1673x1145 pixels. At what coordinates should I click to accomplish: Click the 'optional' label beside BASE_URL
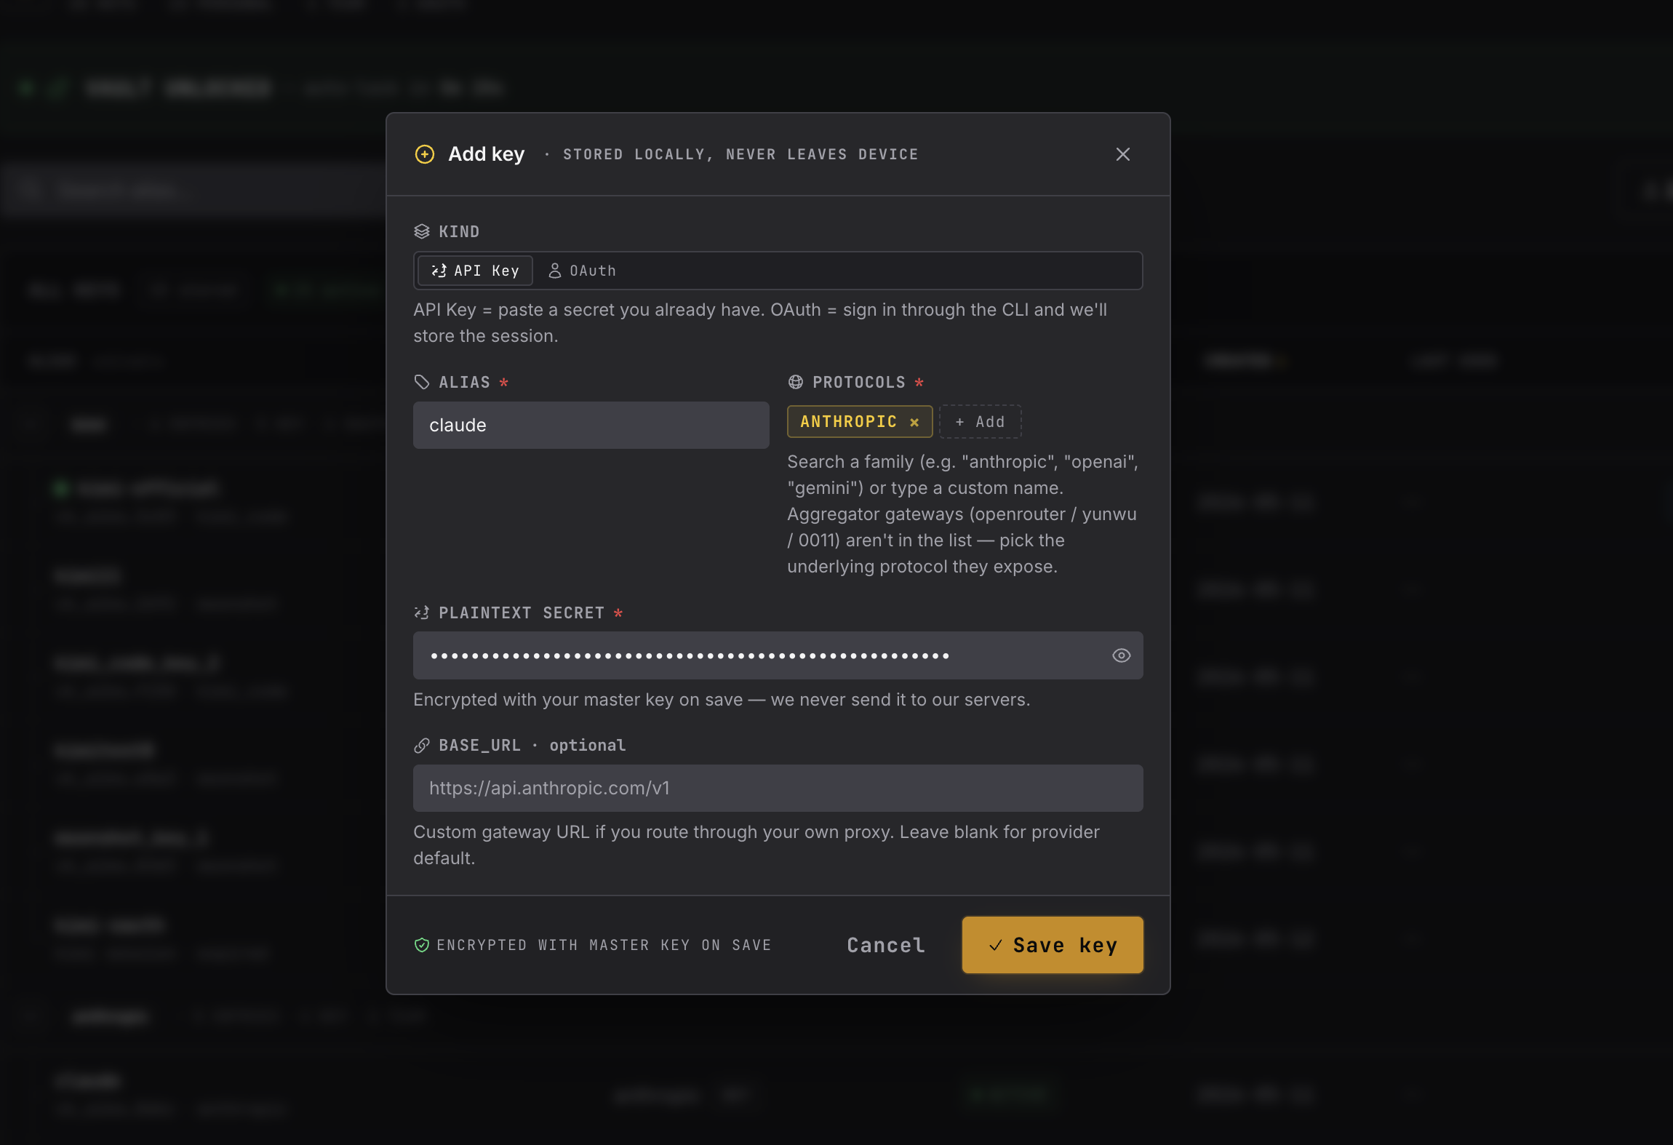(588, 745)
